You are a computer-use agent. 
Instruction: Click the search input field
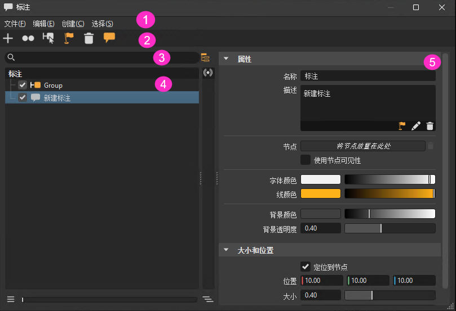[102, 57]
